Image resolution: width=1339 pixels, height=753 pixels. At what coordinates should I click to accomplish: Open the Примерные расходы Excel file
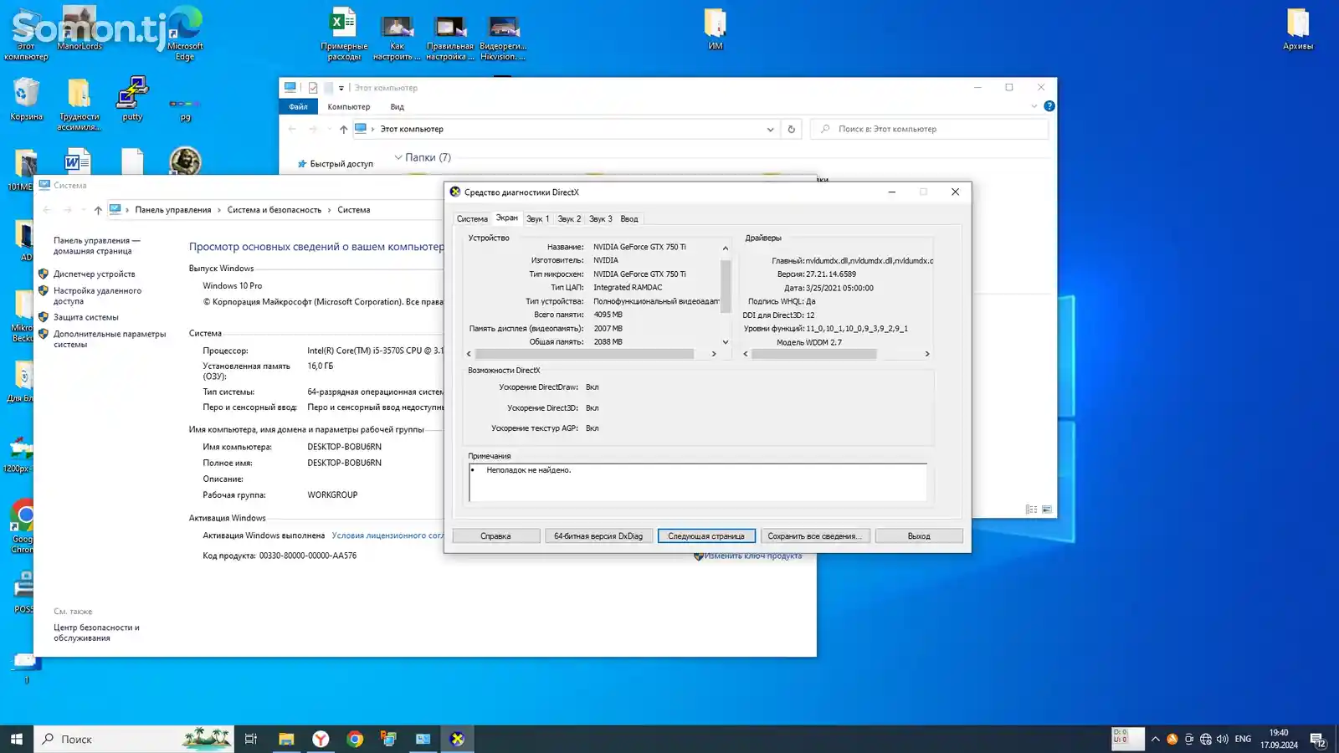(x=344, y=33)
